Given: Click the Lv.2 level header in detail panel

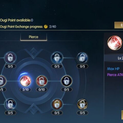Looking at the screenshot, I should [120, 58].
